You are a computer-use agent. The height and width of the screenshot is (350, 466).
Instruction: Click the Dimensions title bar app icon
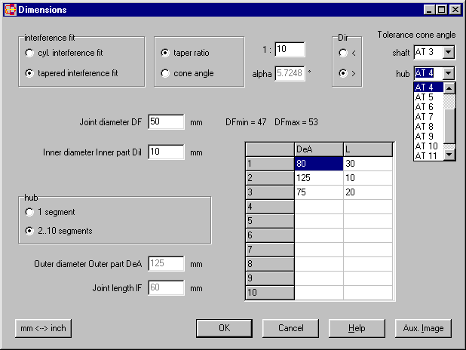tap(10, 10)
